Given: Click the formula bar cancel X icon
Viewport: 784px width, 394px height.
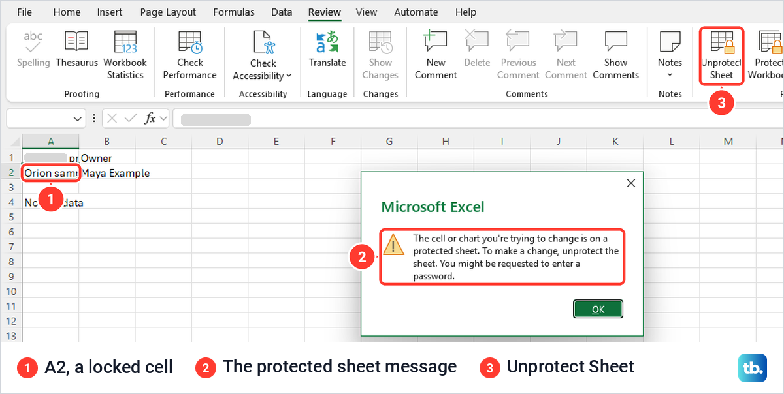Looking at the screenshot, I should pos(112,119).
